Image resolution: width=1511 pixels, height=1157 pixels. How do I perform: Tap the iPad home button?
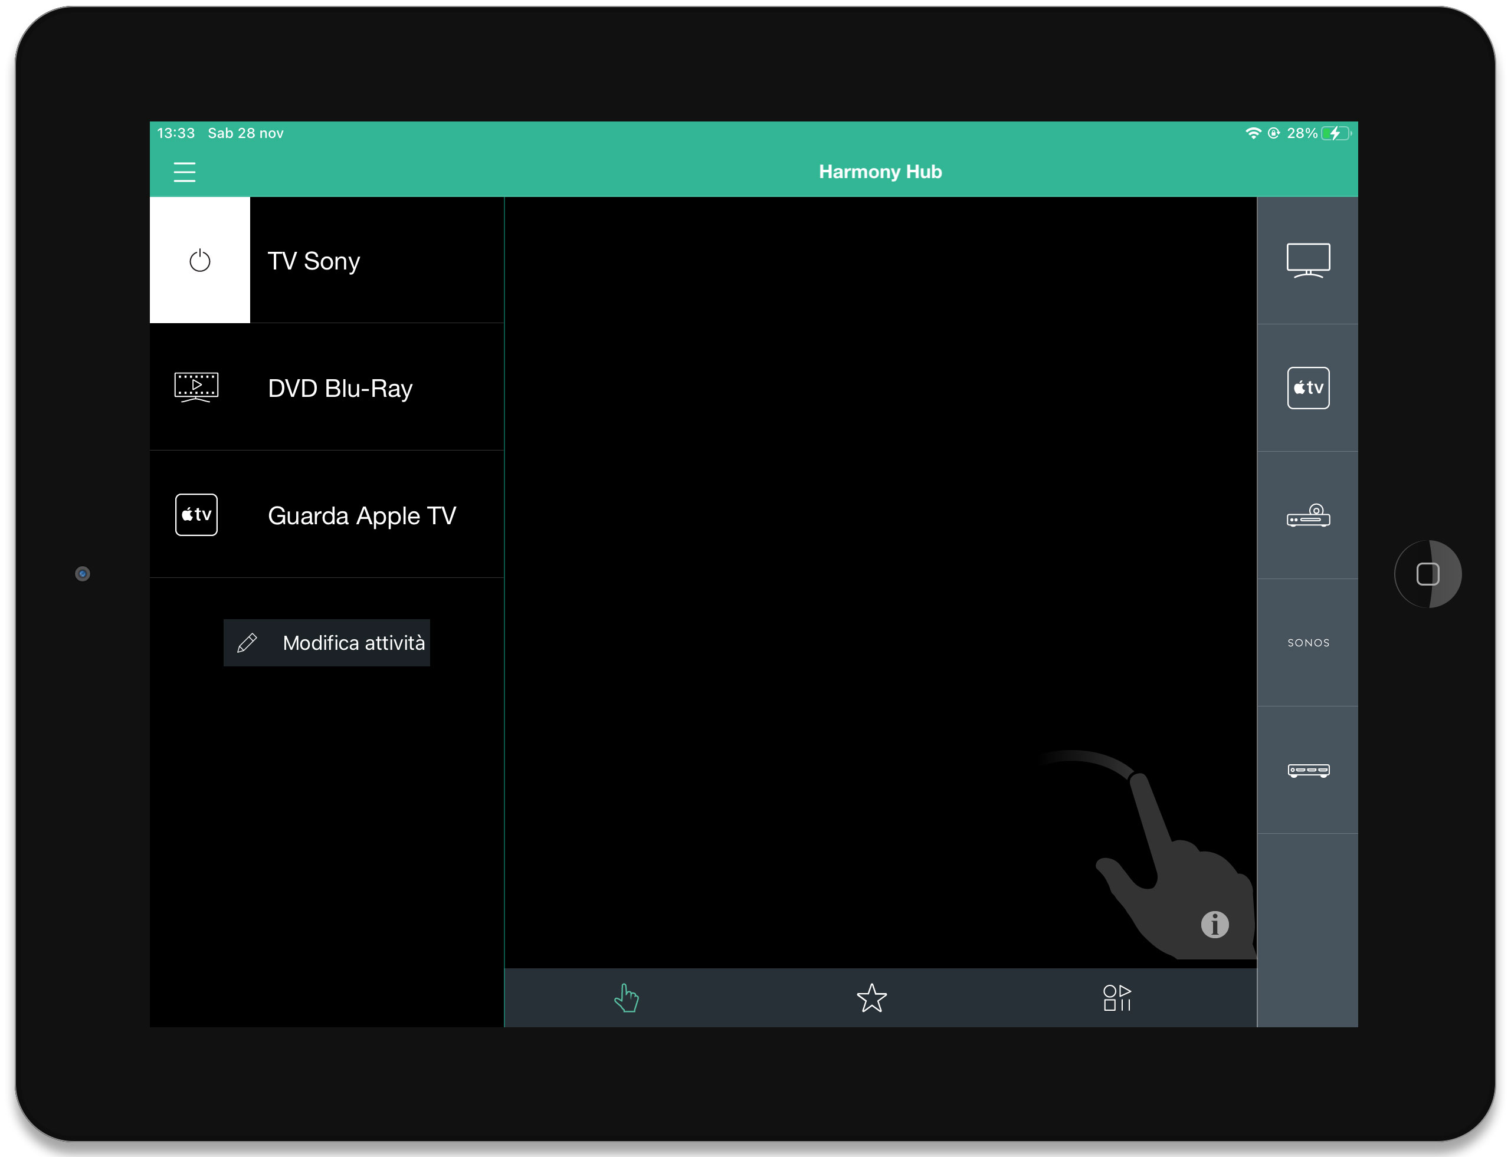click(1427, 574)
